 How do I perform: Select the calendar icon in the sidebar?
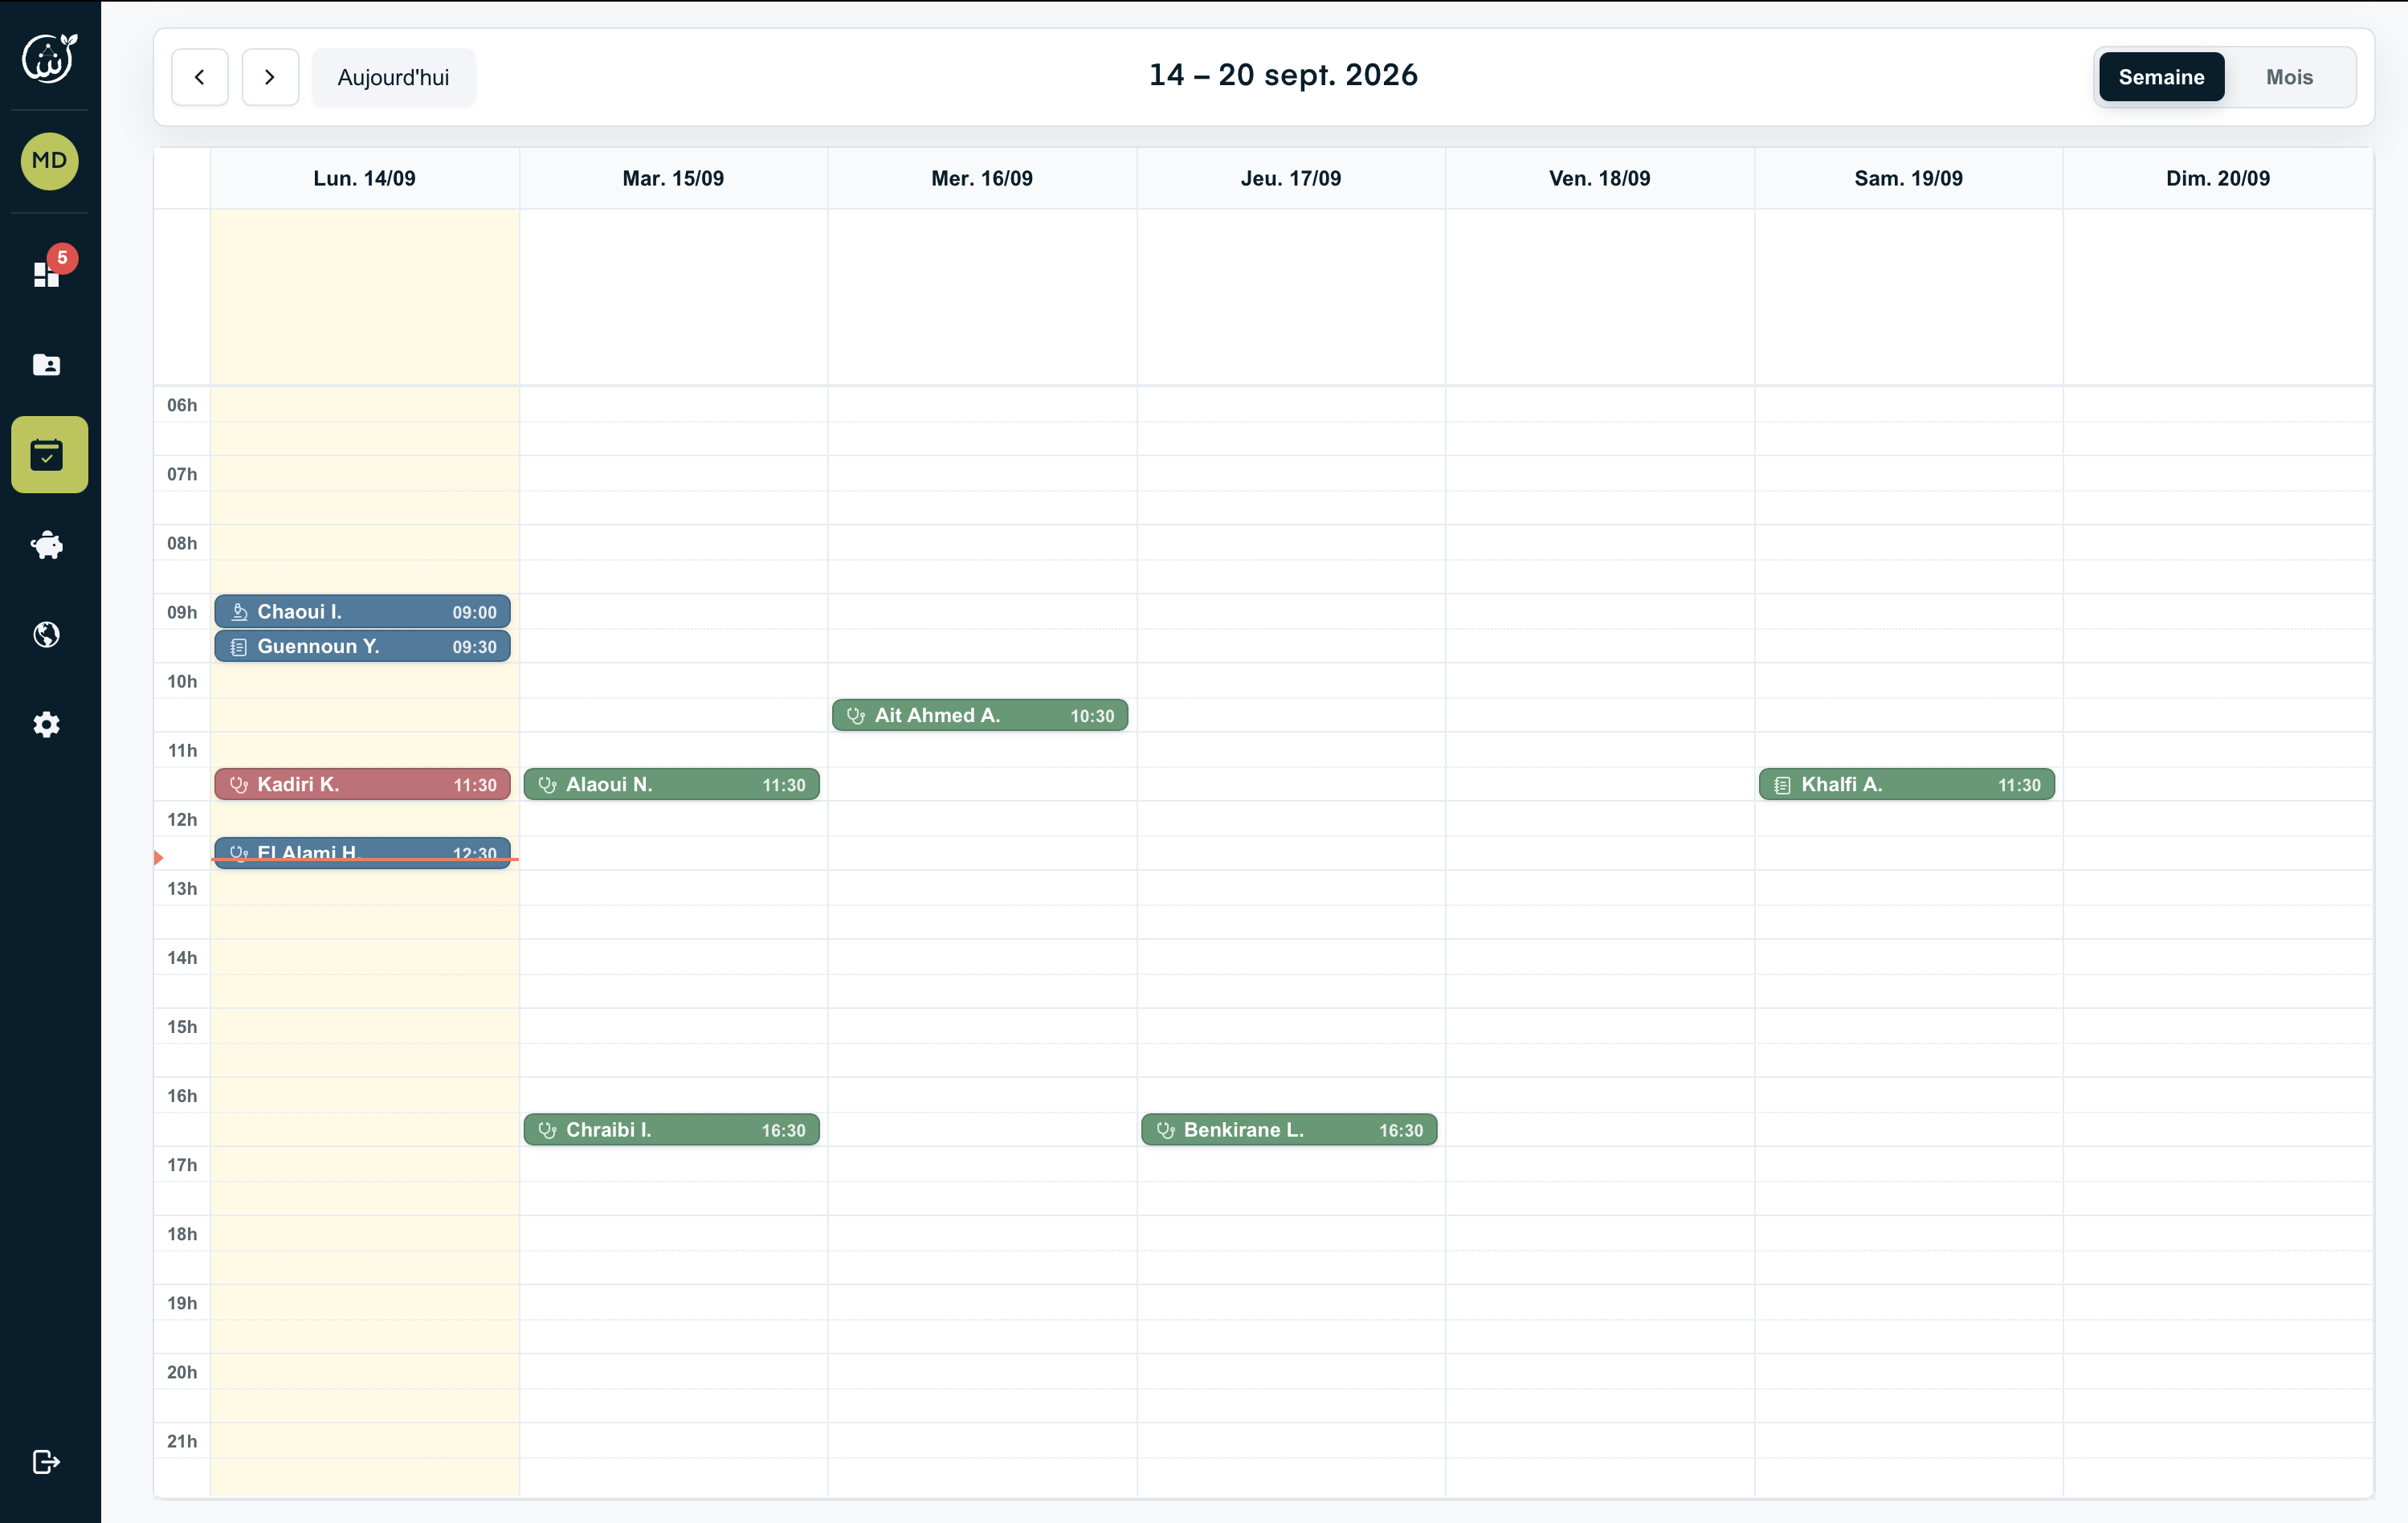coord(48,455)
